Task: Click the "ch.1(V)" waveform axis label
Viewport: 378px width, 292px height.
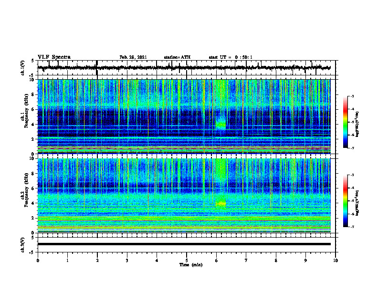Action: pyautogui.click(x=23, y=68)
